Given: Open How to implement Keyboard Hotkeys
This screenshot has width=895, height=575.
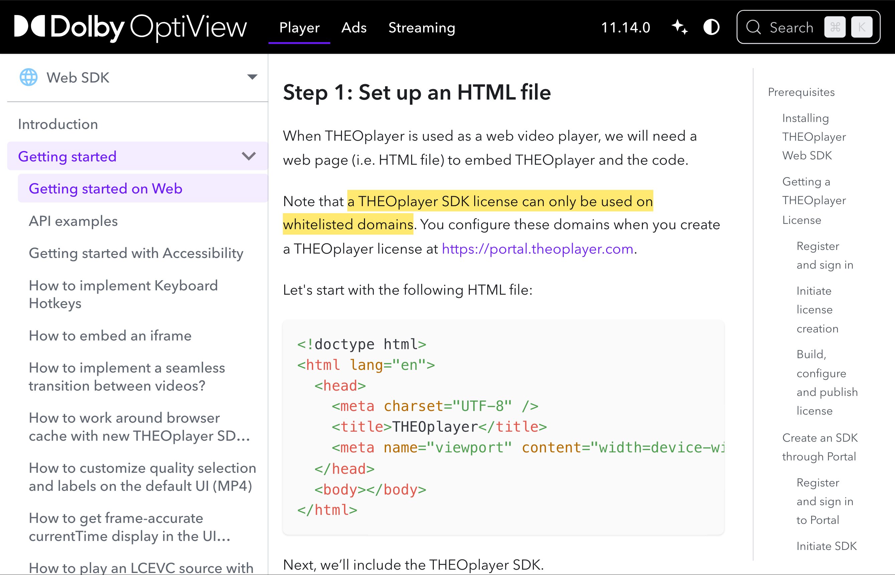Looking at the screenshot, I should (x=123, y=294).
